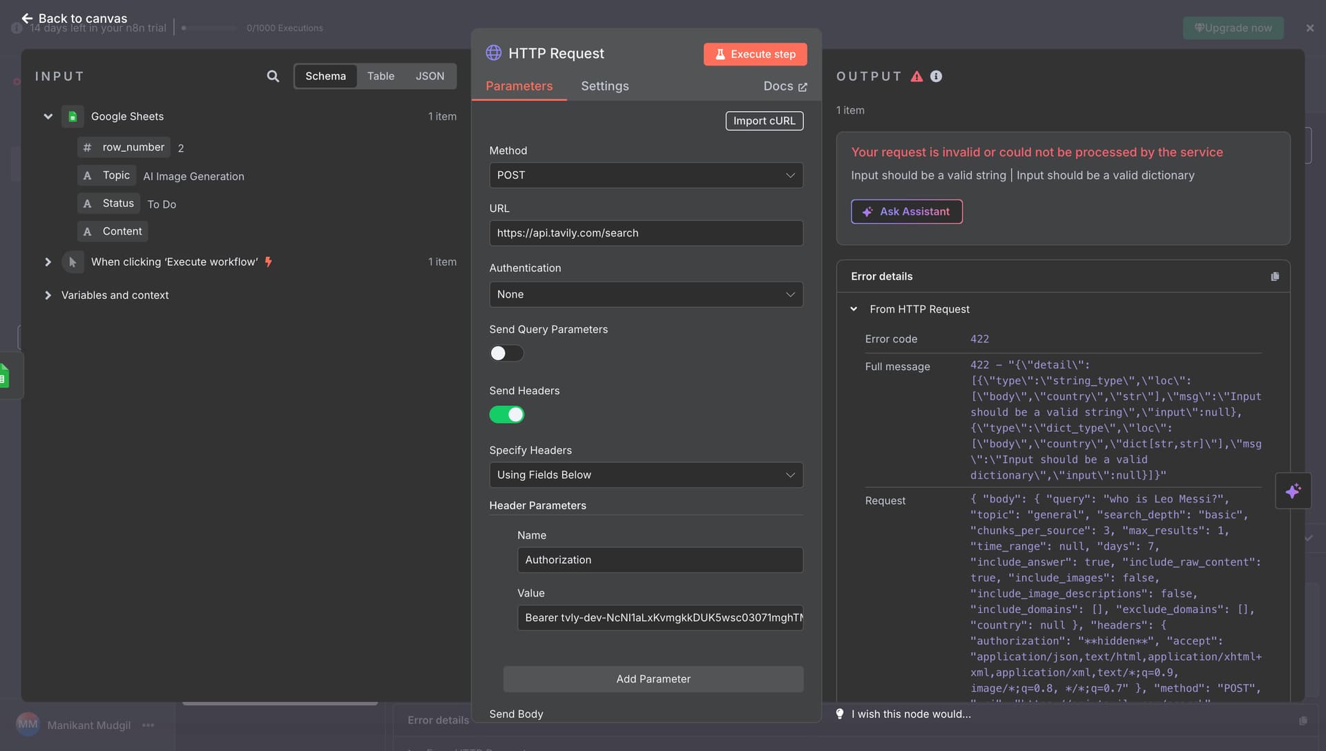Viewport: 1326px width, 751px height.
Task: Open the output info tooltip icon
Action: 936,76
